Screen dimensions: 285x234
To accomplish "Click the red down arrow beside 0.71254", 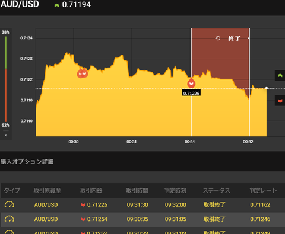I will pyautogui.click(x=83, y=219).
